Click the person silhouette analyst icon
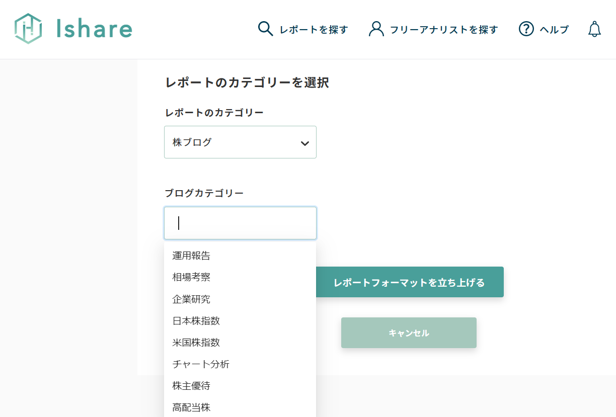The width and height of the screenshot is (616, 417). pyautogui.click(x=376, y=29)
